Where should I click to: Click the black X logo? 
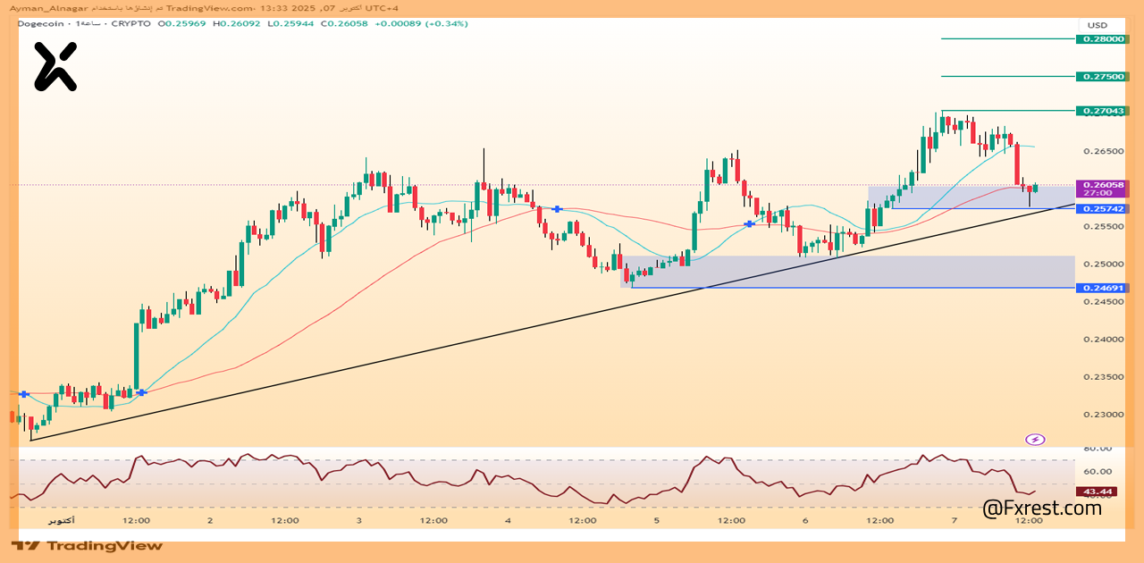55,68
